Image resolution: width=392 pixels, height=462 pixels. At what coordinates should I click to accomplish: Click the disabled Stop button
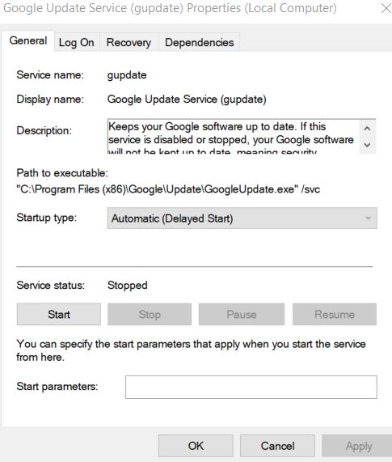coord(150,315)
